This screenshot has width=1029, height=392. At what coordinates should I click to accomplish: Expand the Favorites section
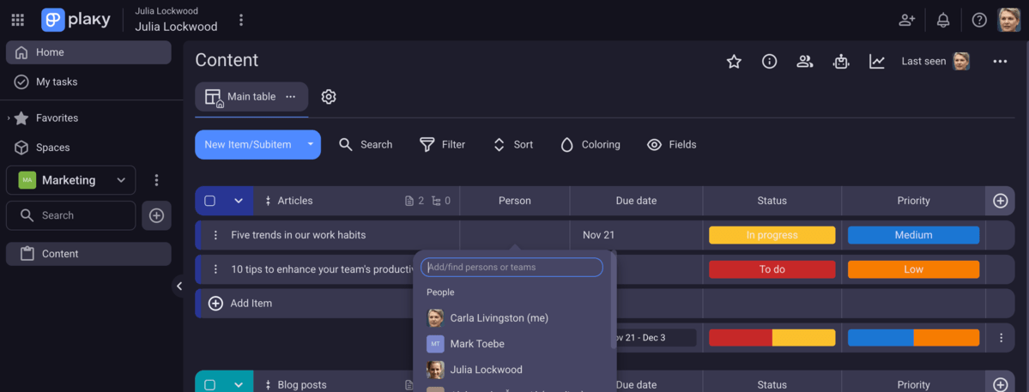point(9,118)
